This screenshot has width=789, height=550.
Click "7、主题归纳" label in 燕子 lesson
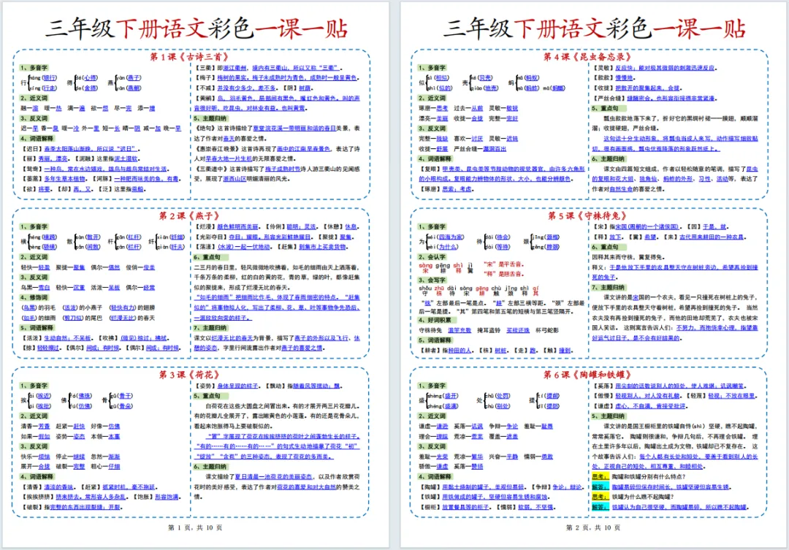pos(210,327)
